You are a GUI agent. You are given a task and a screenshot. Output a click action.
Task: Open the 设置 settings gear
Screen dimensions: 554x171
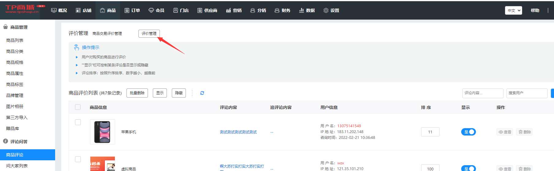(x=326, y=10)
